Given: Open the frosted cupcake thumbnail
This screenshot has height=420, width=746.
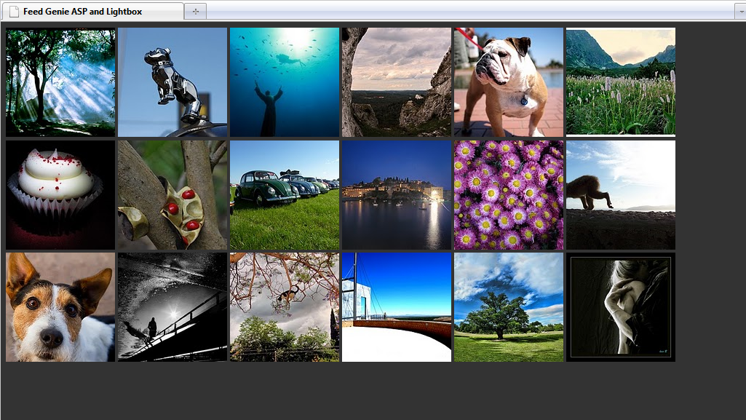Looking at the screenshot, I should coord(60,194).
